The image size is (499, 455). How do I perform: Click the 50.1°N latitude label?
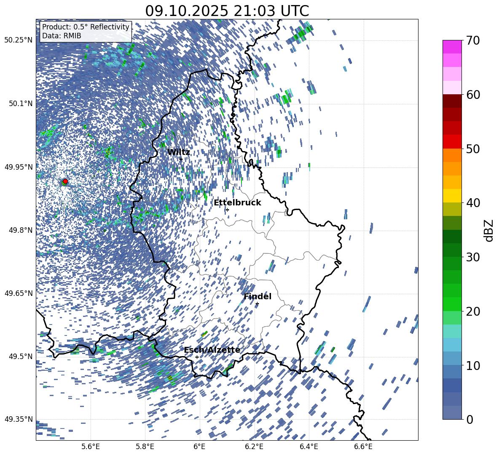[x=20, y=104]
